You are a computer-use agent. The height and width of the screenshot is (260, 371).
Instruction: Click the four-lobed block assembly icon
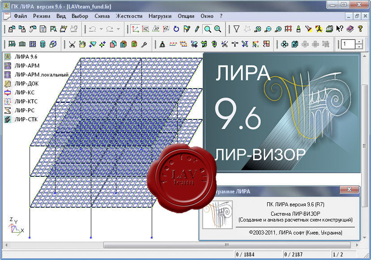pyautogui.click(x=284, y=44)
